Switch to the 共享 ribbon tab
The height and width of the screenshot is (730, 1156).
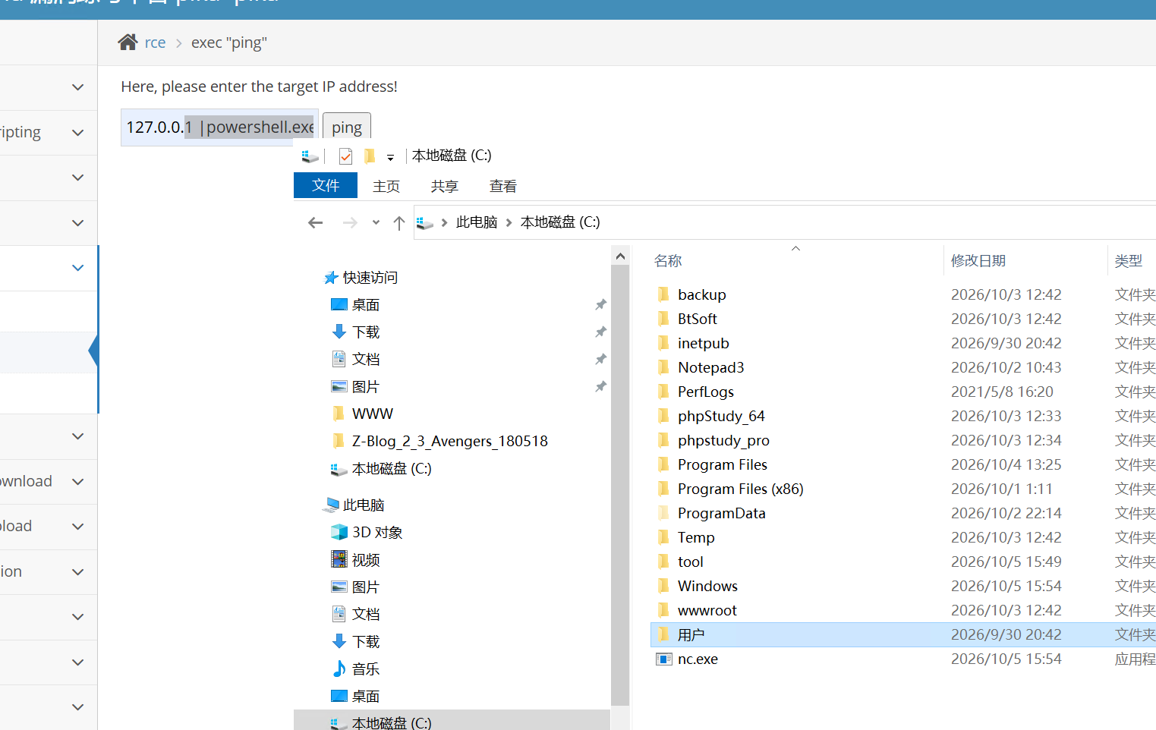pos(445,186)
